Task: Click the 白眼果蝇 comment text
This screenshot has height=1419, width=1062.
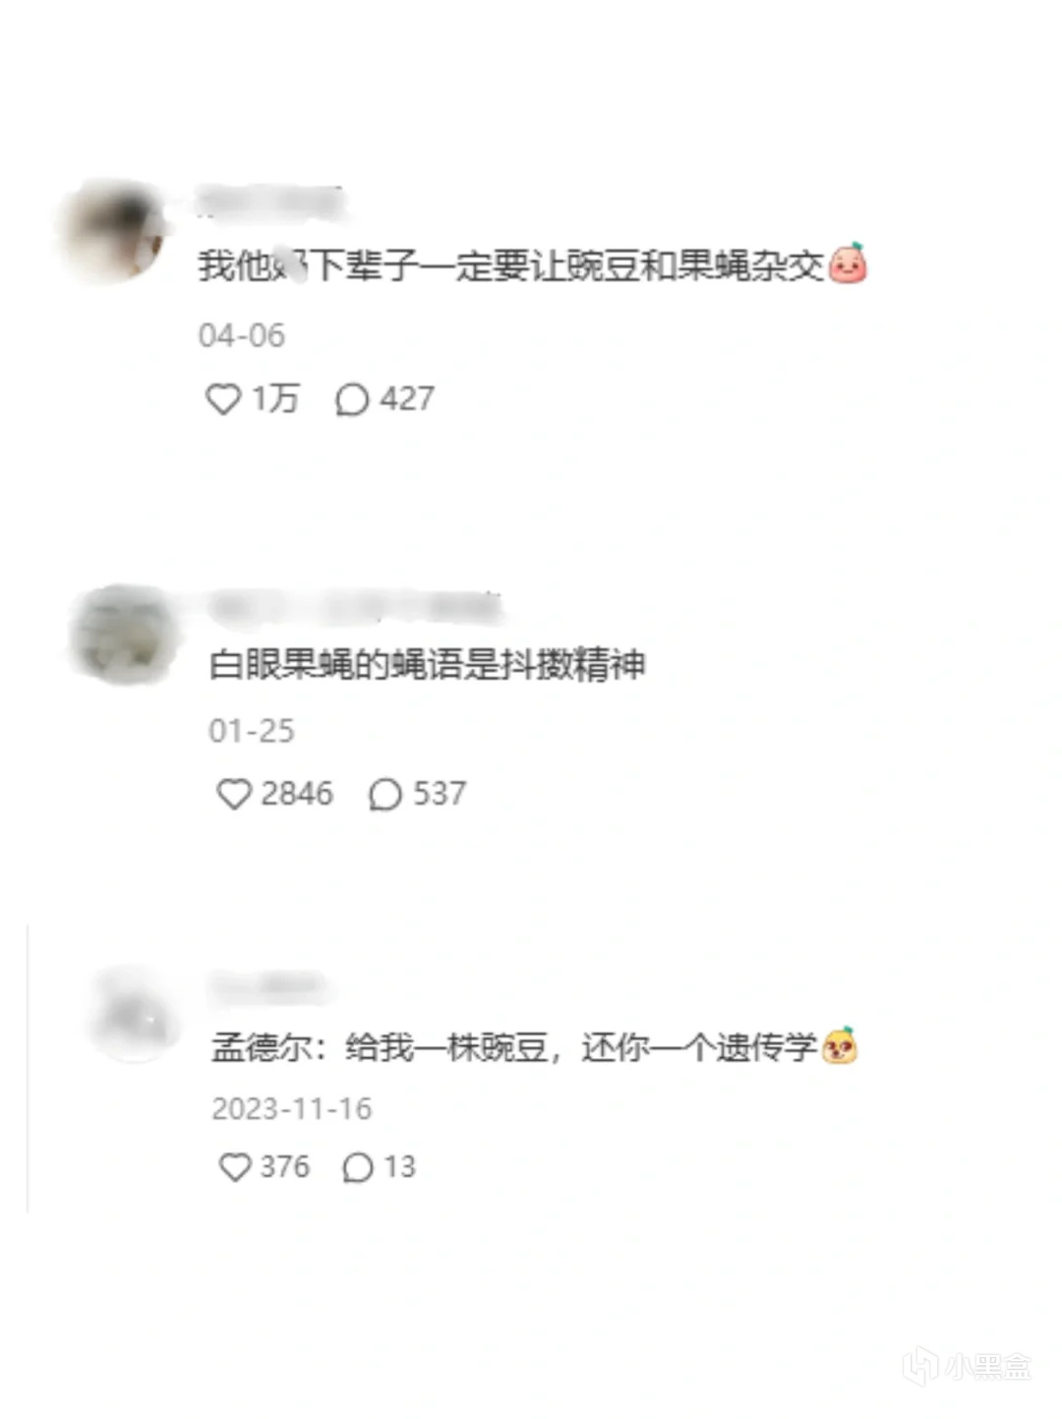Action: pyautogui.click(x=428, y=666)
